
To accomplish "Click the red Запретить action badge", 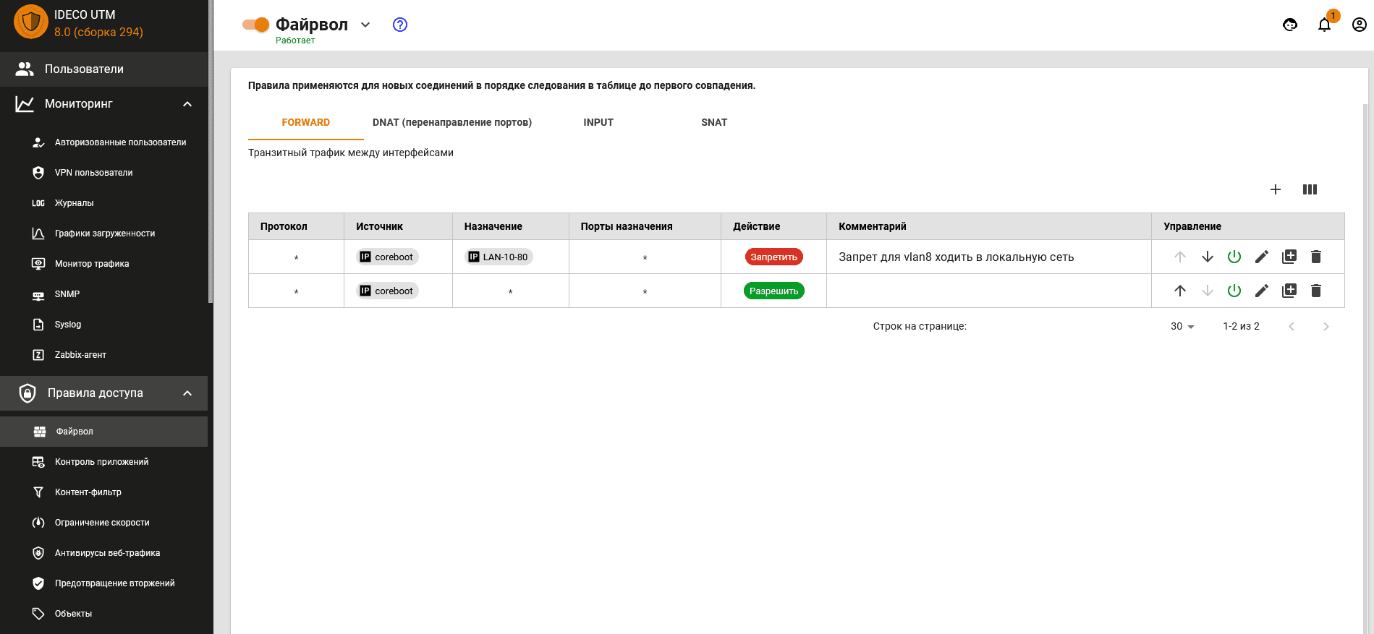I will pos(773,257).
